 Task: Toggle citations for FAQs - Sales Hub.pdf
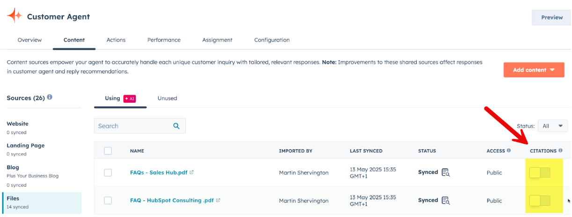(x=540, y=173)
